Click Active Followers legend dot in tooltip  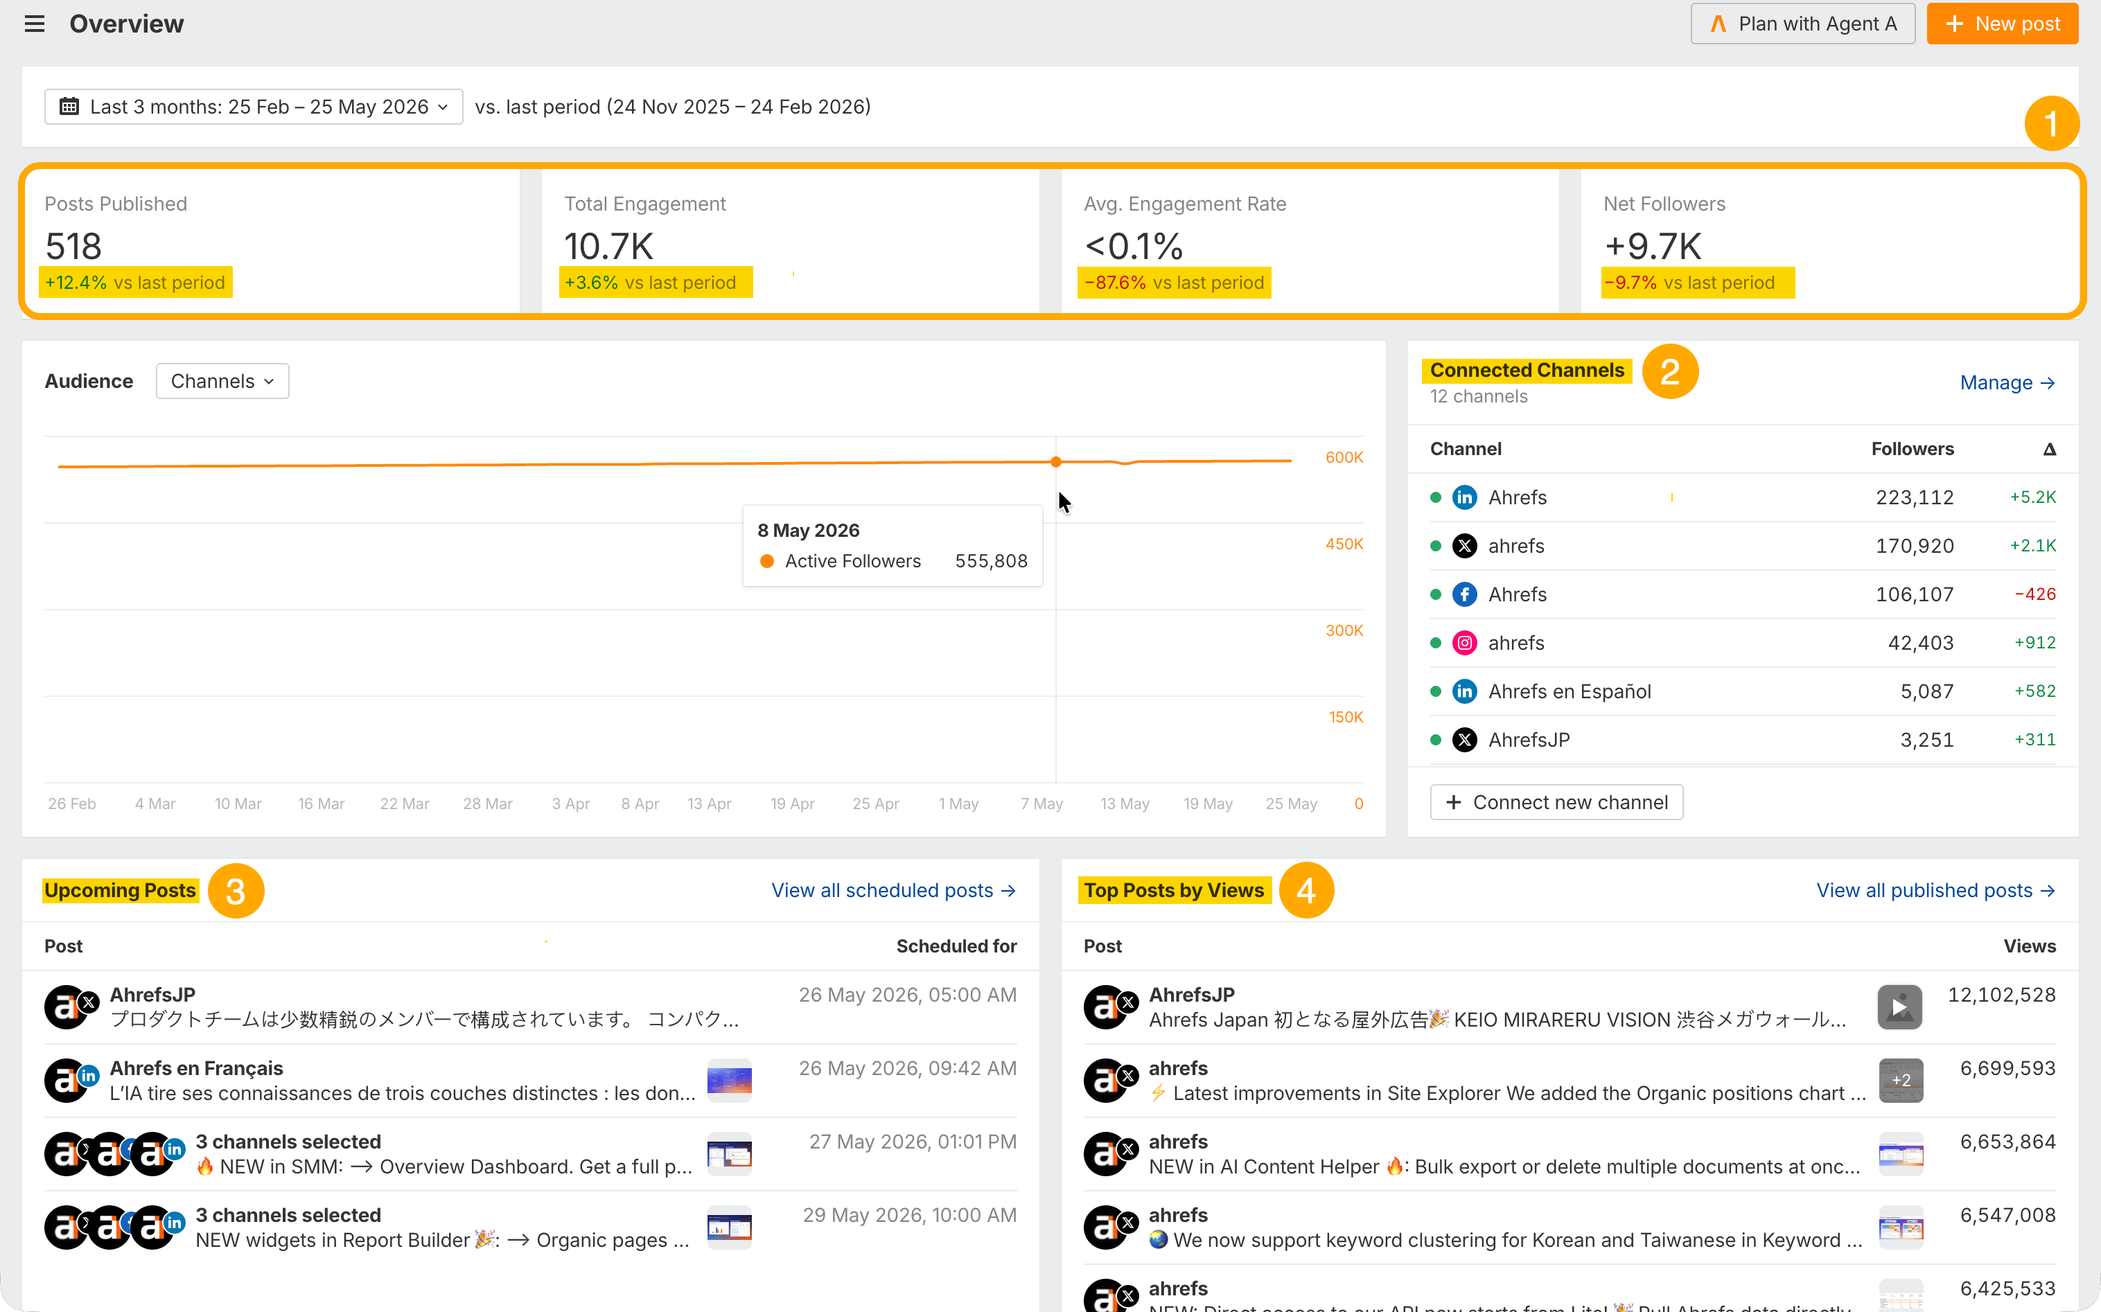coord(766,561)
